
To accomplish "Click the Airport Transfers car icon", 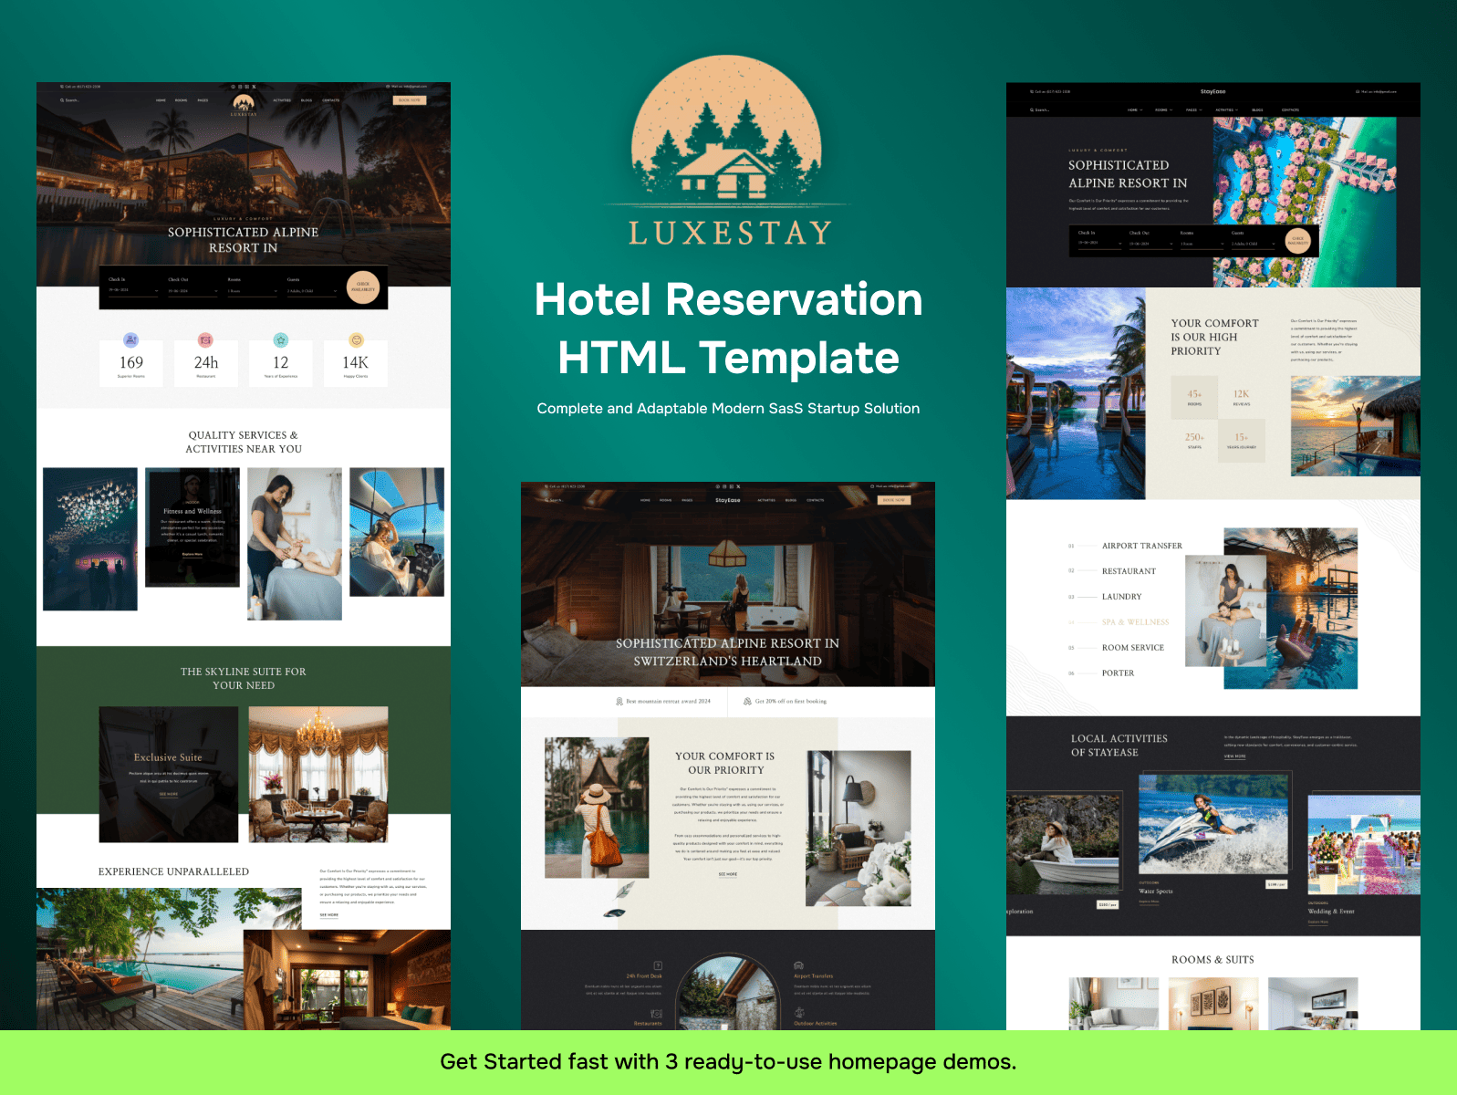I will click(798, 965).
